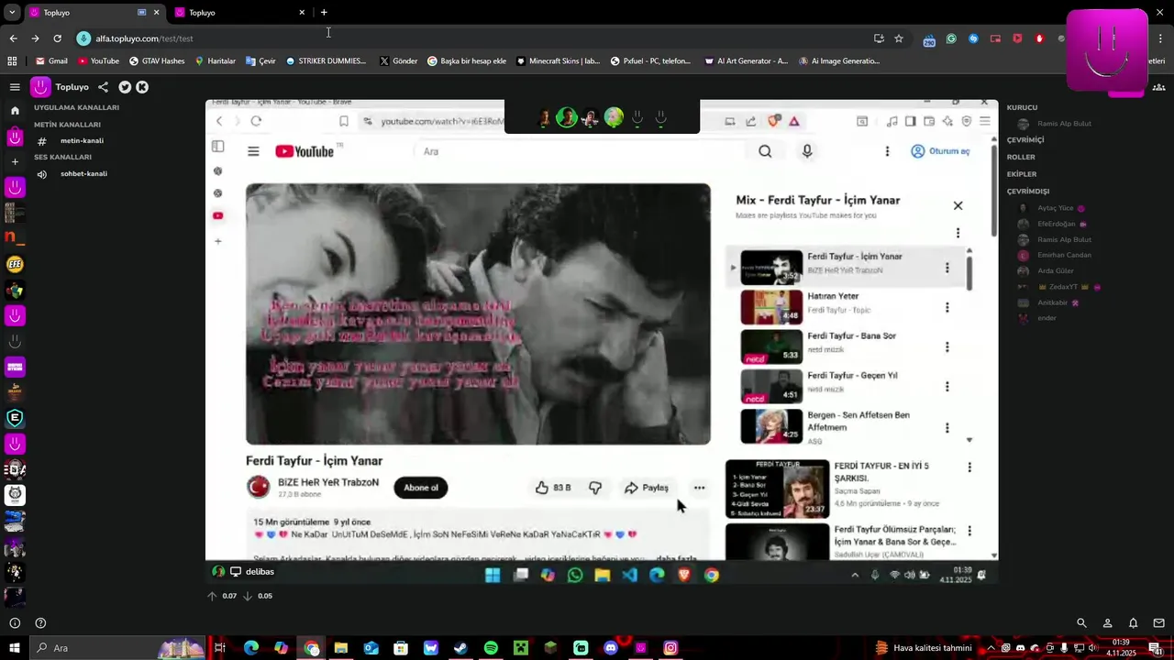
Task: Open FERDİ TAYFUR - EN İYİ 5 ŞARKISI video
Action: (848, 488)
